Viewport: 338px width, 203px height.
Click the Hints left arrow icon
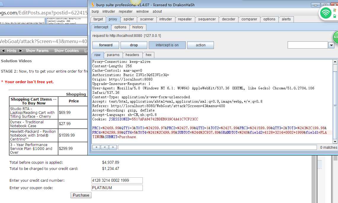coord(3,51)
